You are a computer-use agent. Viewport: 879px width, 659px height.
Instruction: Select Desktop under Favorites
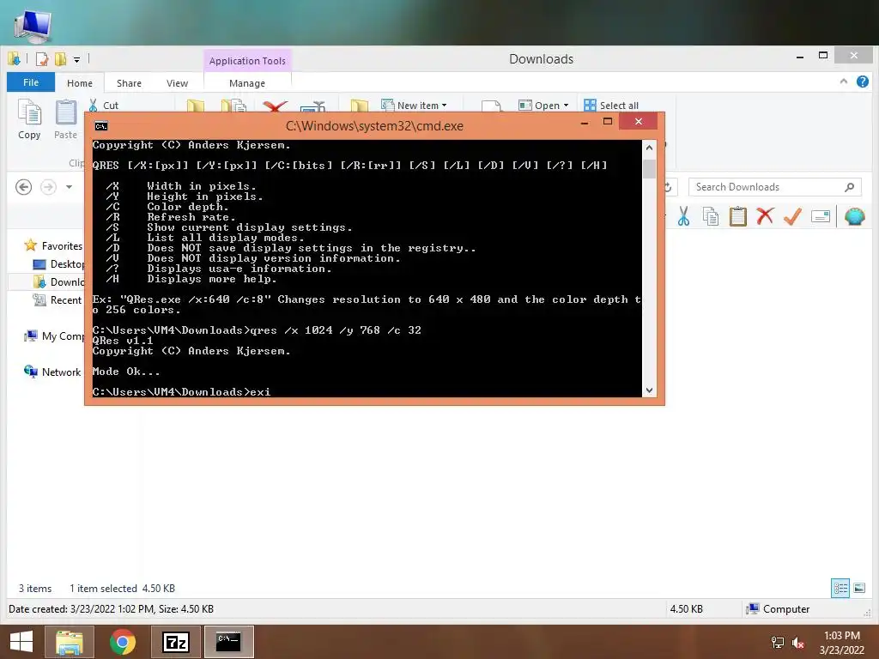[59, 264]
